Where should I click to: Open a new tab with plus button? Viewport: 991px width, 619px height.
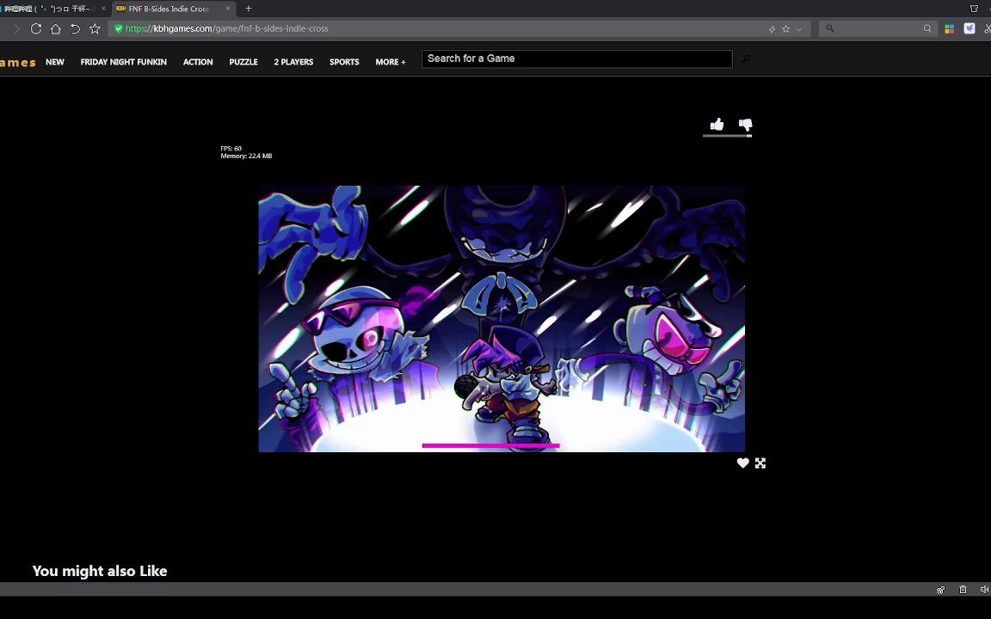pyautogui.click(x=249, y=9)
